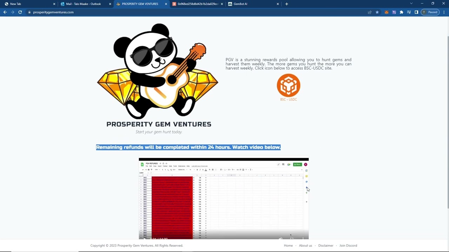Close the 0x968ed258 tab

pyautogui.click(x=222, y=4)
